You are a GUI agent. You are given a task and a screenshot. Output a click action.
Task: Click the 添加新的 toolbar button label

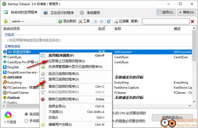pyautogui.click(x=70, y=21)
